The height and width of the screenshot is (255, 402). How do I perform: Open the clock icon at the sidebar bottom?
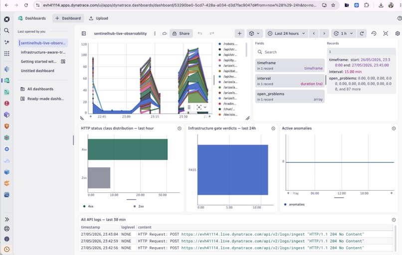coord(7,249)
